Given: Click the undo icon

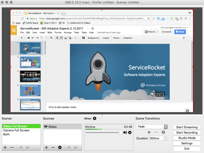Looking at the screenshot, I should [x=33, y=38].
